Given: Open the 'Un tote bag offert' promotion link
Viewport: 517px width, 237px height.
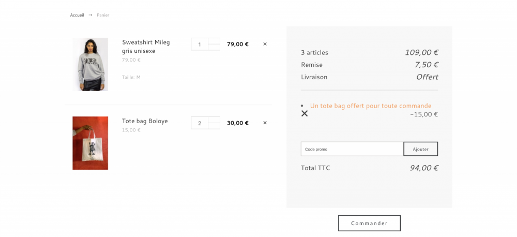Looking at the screenshot, I should pyautogui.click(x=371, y=106).
